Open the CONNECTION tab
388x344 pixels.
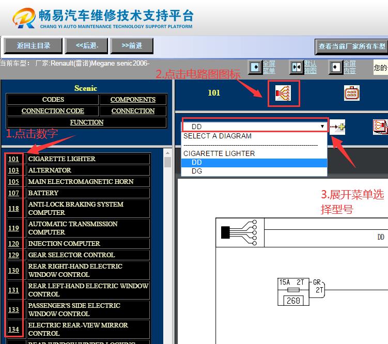coord(133,111)
